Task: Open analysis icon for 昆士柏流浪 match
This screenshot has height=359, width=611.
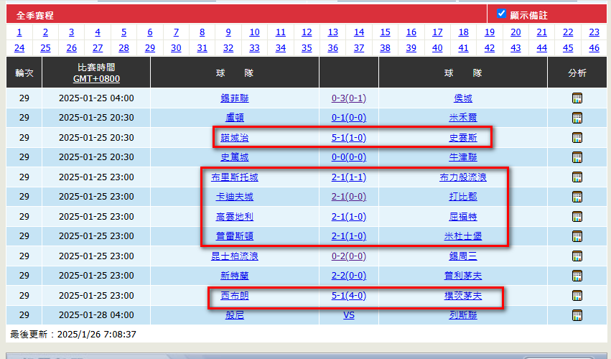Action: coord(577,256)
